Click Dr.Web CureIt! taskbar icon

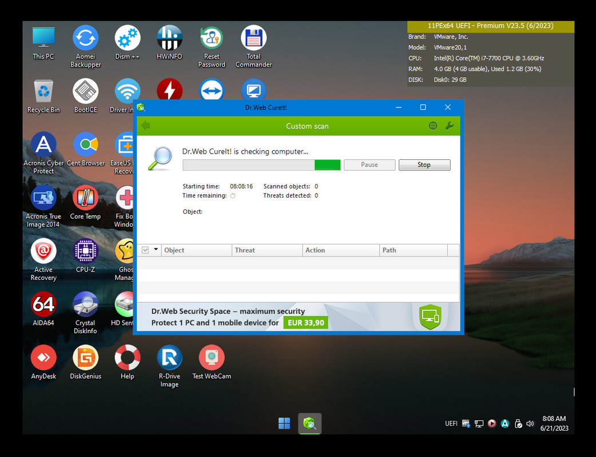coord(310,423)
